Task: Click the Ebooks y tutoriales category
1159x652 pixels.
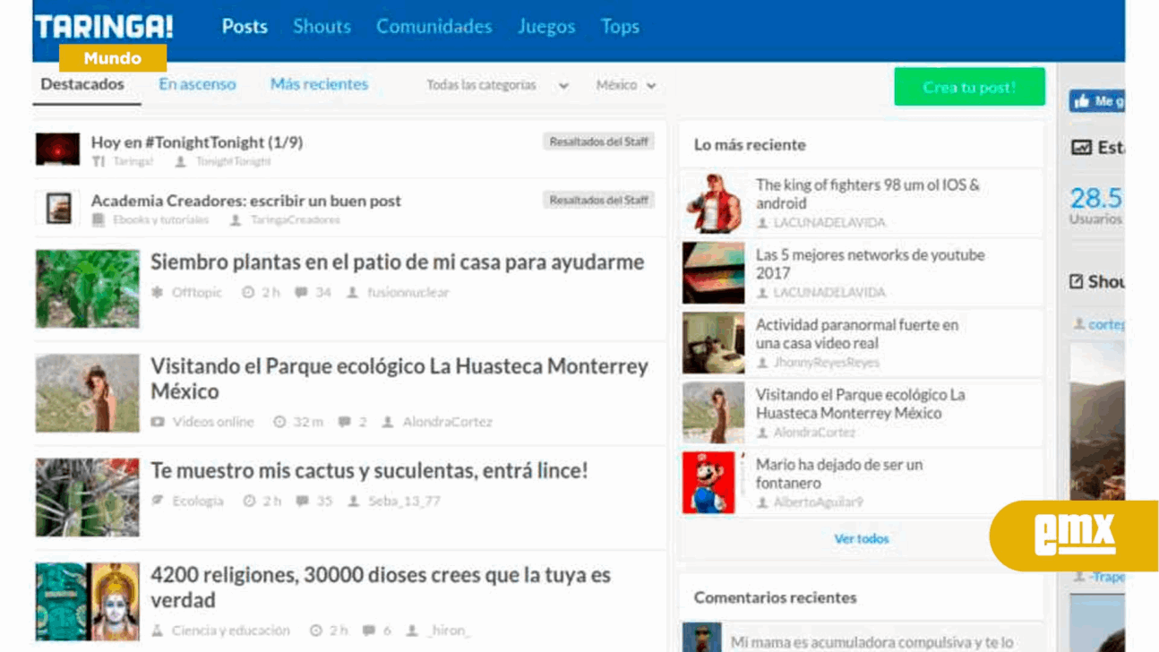Action: tap(160, 219)
